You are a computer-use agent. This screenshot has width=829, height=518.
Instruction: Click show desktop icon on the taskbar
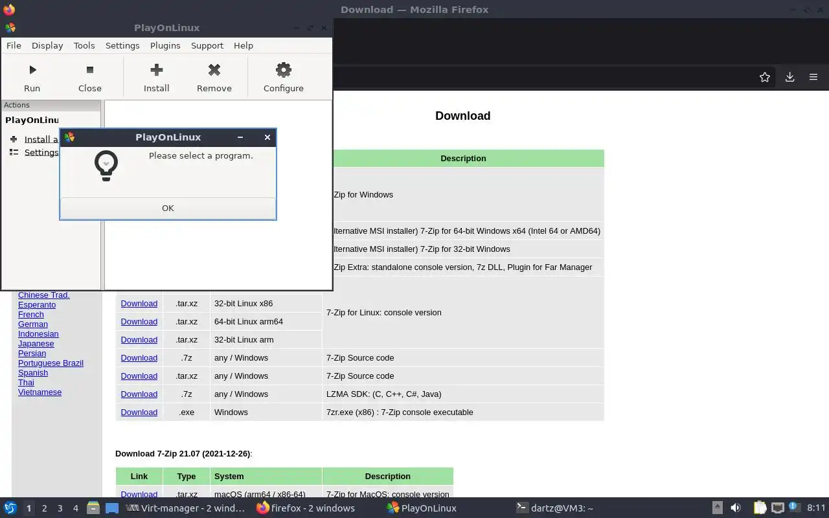[112, 508]
